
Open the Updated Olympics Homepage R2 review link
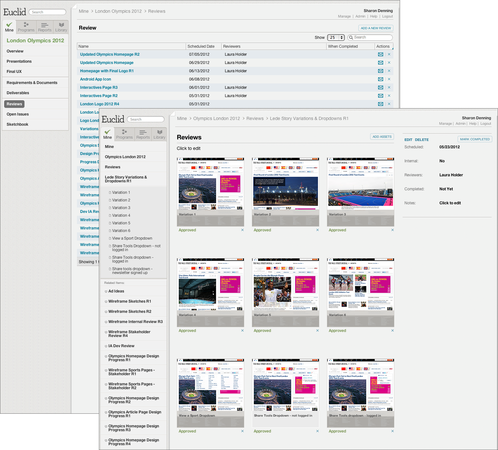(110, 54)
